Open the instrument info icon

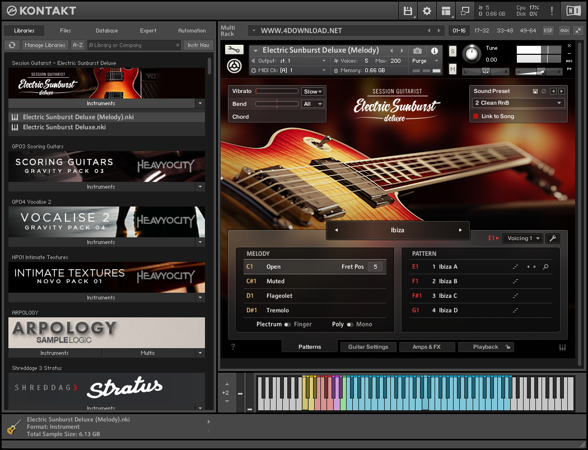tap(434, 50)
